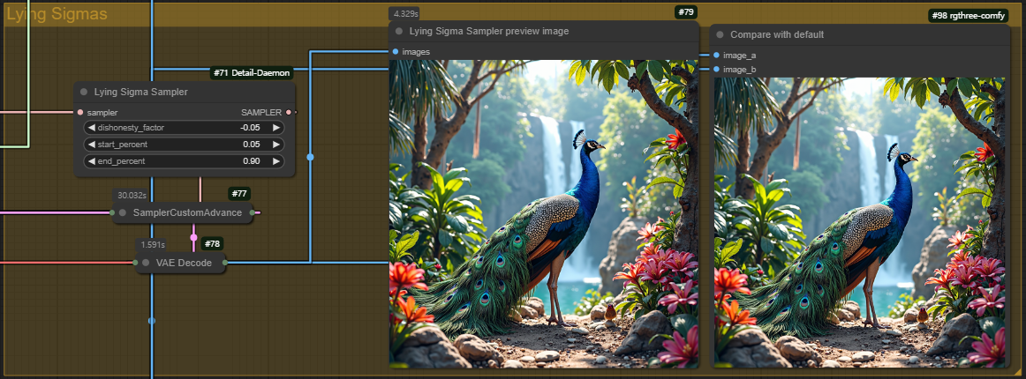This screenshot has width=1026, height=379.
Task: Click the peacock preview image in preview node
Action: point(544,213)
